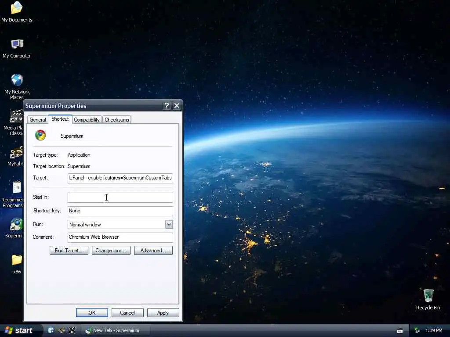Launch Media Player Classic quick launch icon
This screenshot has height=337, width=450.
pos(72,330)
